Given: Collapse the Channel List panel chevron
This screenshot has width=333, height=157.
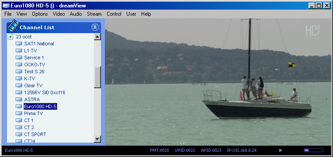Looking at the screenshot, I should [95, 27].
